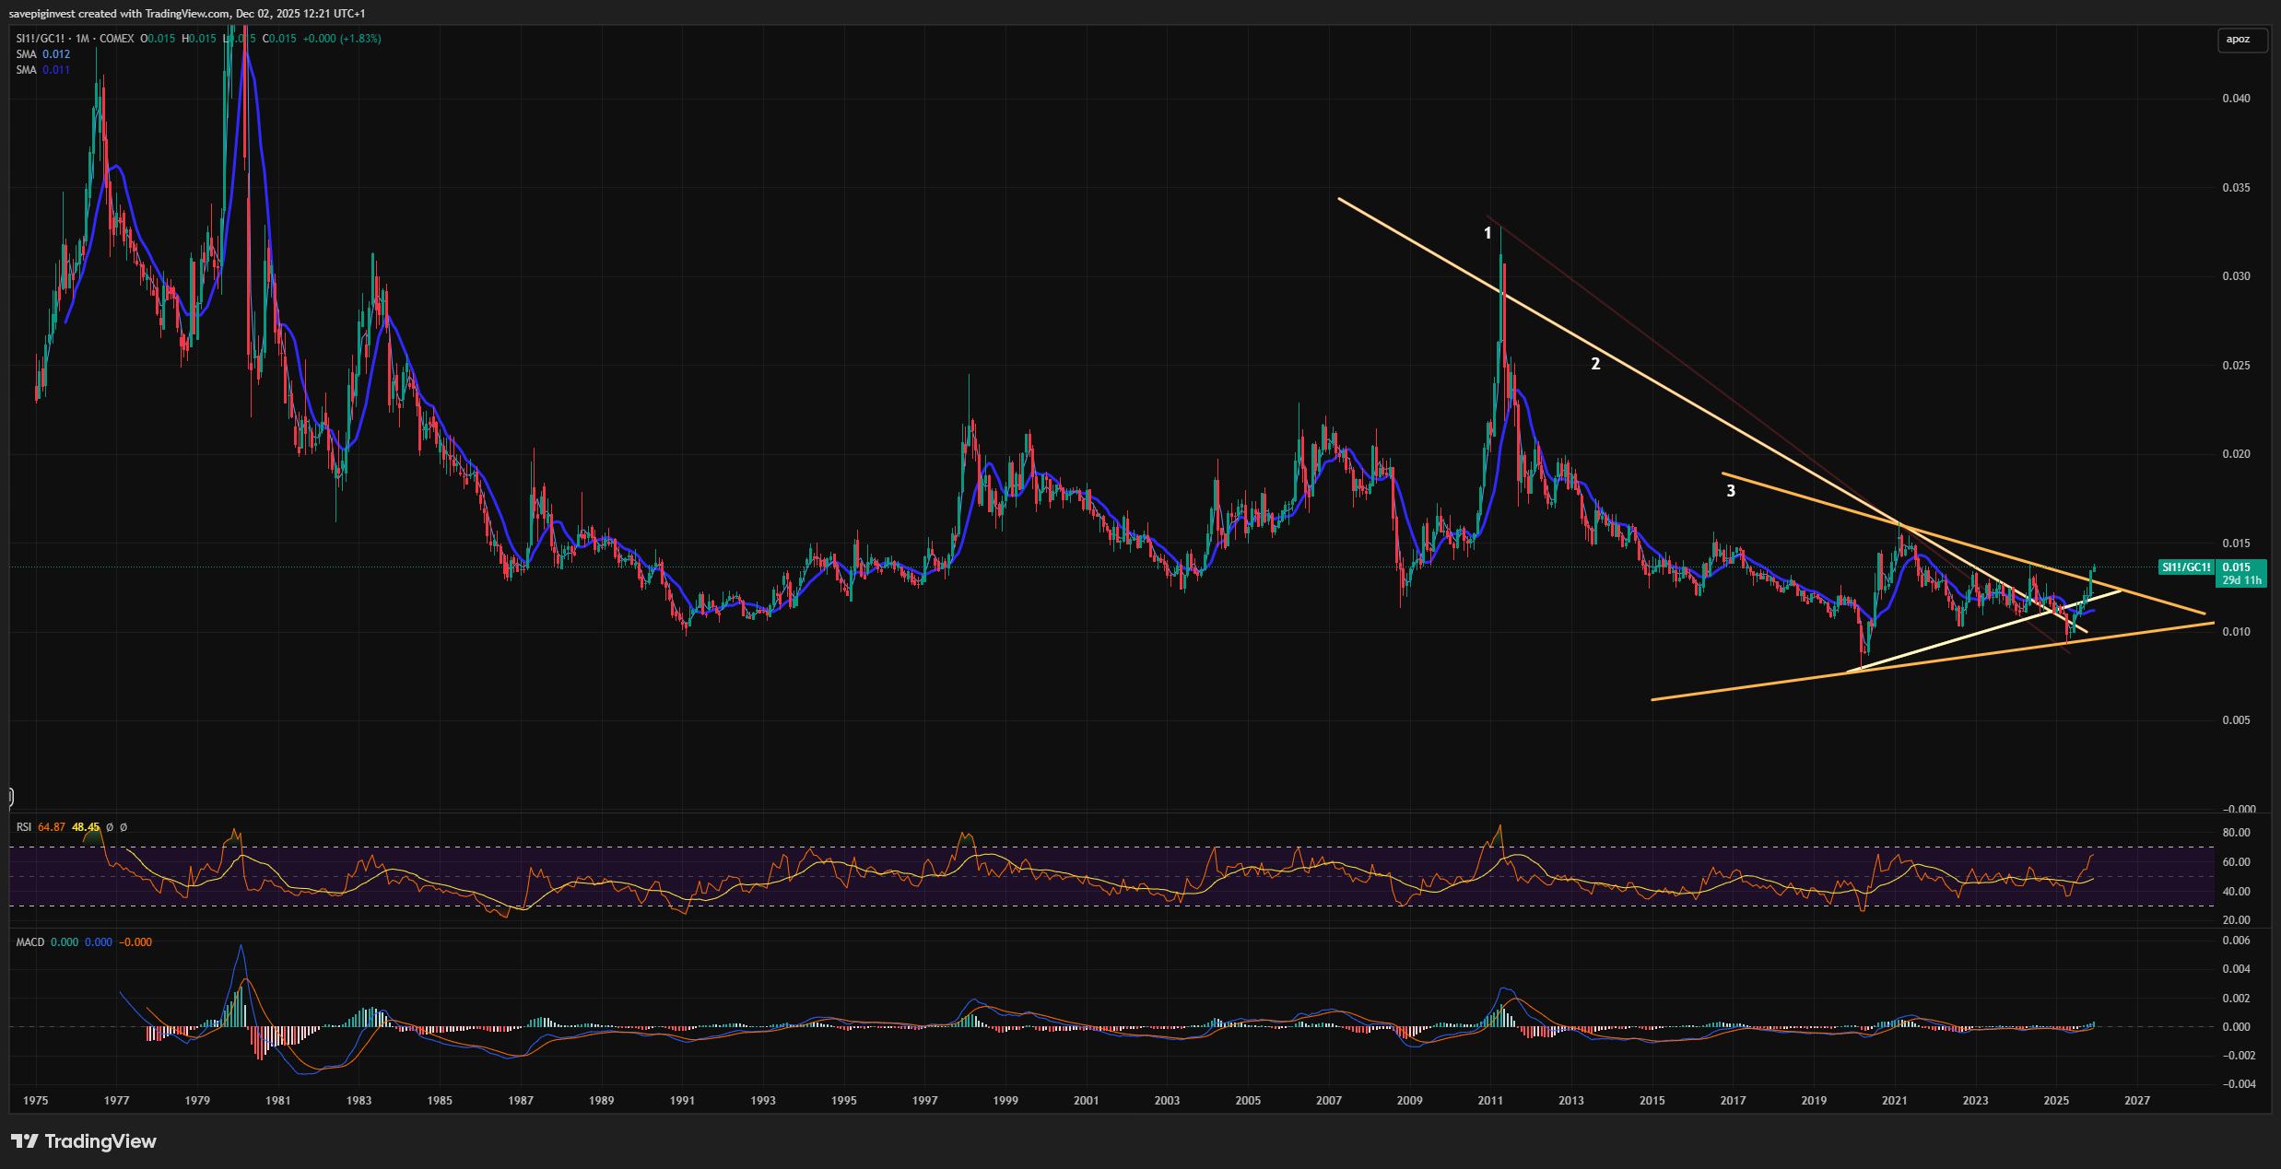Click the 1975 label on time axis
Screen dimensions: 2281x1169
[36, 1101]
